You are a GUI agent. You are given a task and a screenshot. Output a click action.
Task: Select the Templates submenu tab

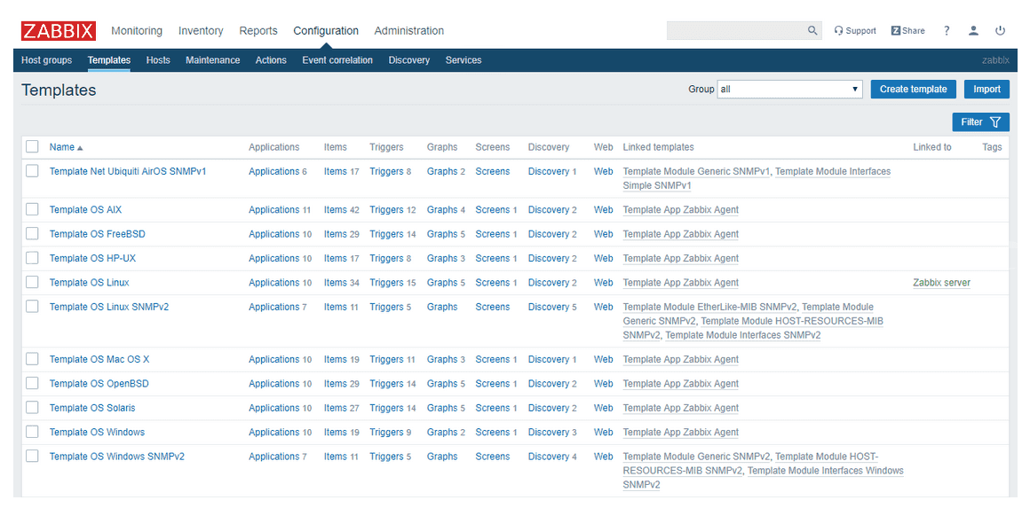(109, 60)
